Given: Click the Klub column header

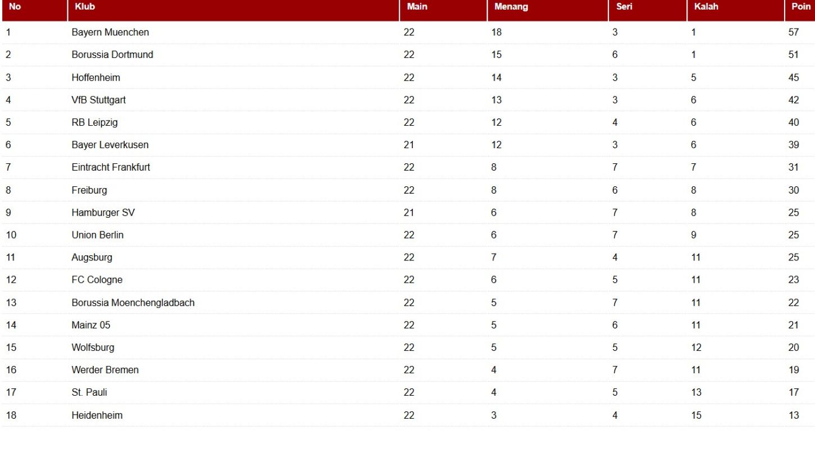Looking at the screenshot, I should [x=85, y=7].
